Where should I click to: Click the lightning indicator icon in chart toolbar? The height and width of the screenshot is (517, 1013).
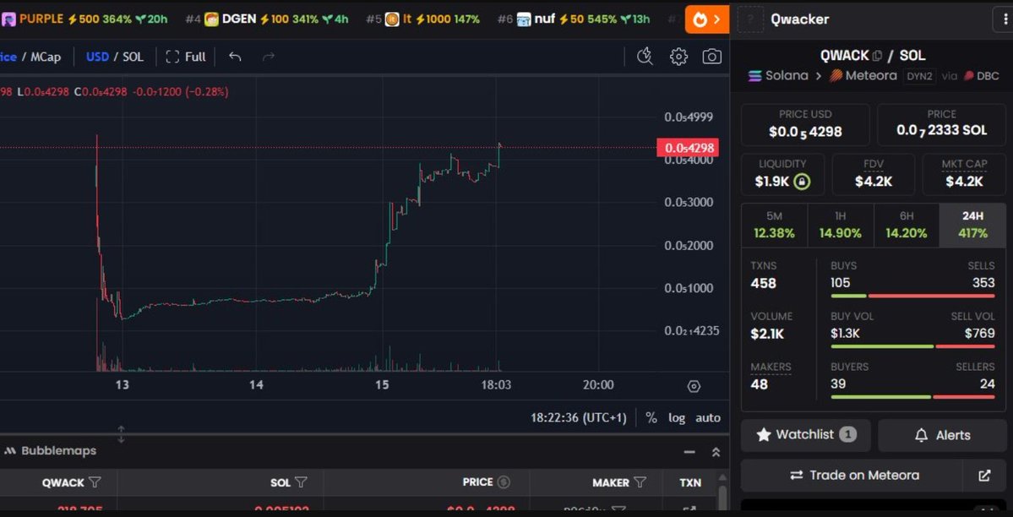pos(645,57)
